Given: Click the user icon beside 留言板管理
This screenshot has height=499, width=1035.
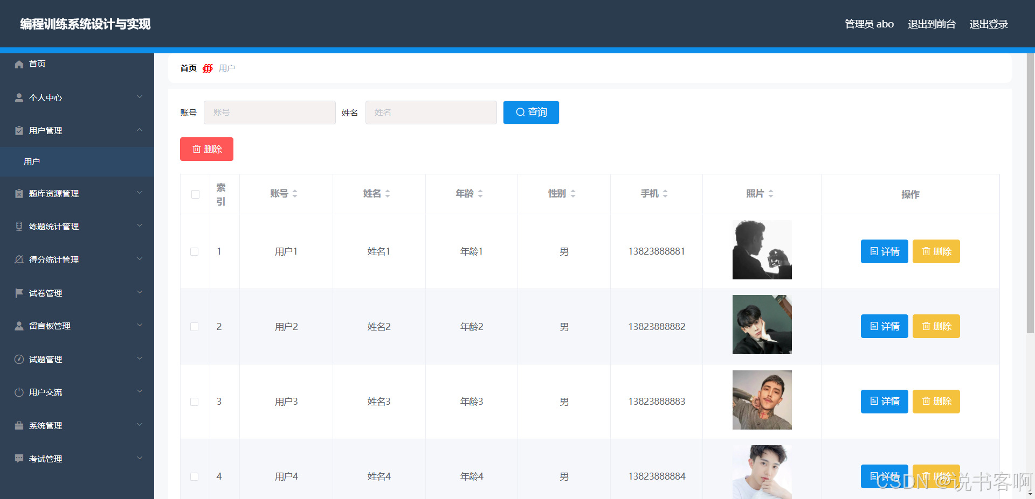Looking at the screenshot, I should (x=19, y=326).
